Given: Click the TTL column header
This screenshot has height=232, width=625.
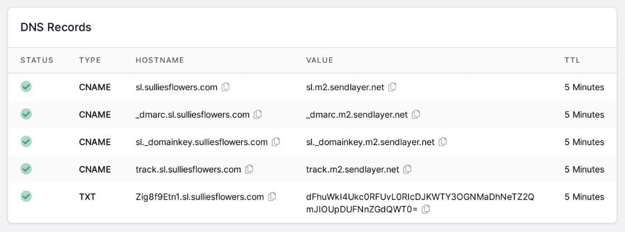Looking at the screenshot, I should 572,60.
